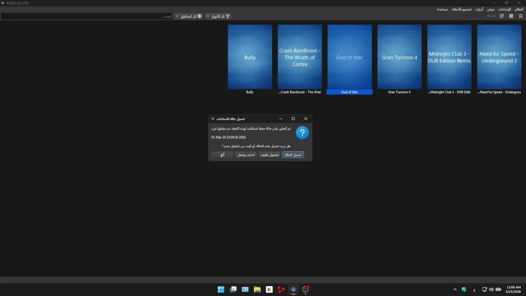Open the مساعدة (Help) menu
Image resolution: width=526 pixels, height=296 pixels.
[x=443, y=9]
